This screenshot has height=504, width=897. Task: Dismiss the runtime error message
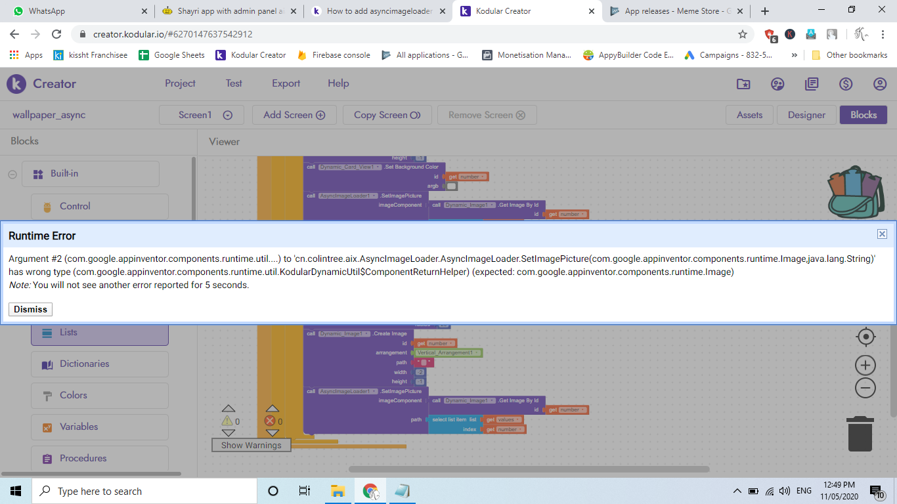click(30, 309)
